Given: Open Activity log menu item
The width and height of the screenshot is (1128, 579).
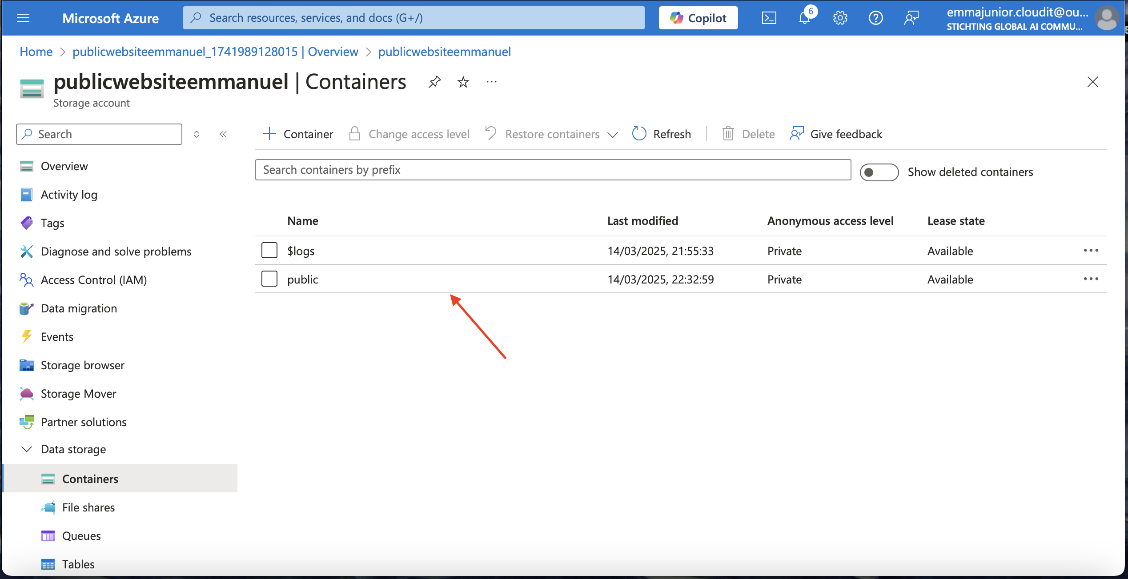Looking at the screenshot, I should (x=69, y=195).
